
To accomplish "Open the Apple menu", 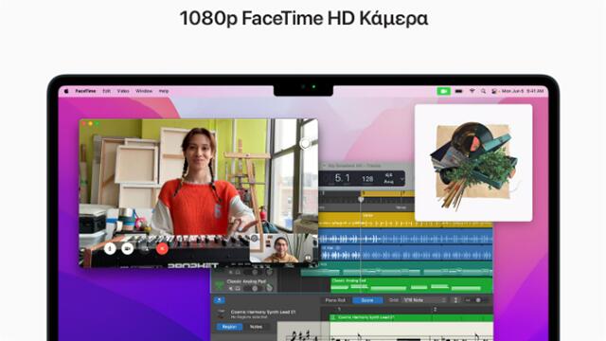I will 66,91.
